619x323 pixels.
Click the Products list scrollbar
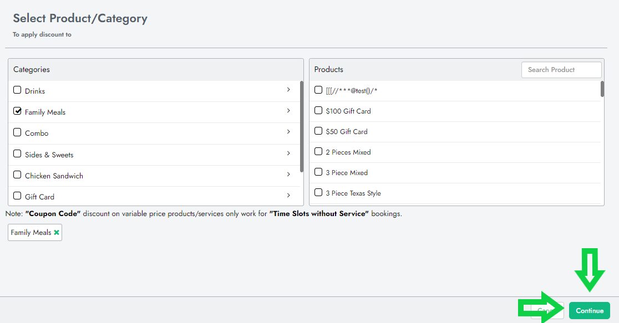tap(602, 89)
